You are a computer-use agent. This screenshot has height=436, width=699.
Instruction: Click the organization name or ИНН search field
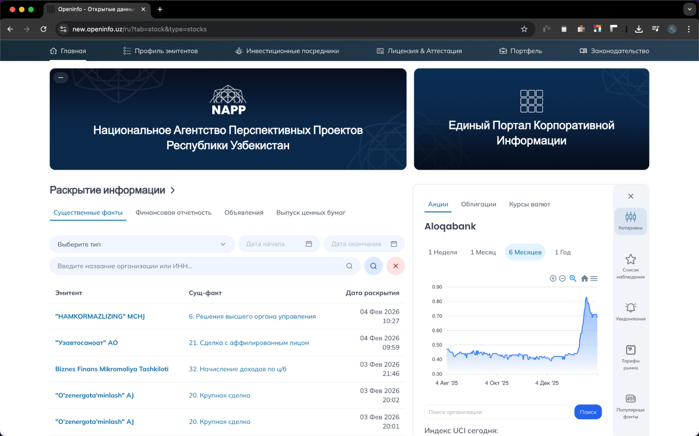point(205,266)
